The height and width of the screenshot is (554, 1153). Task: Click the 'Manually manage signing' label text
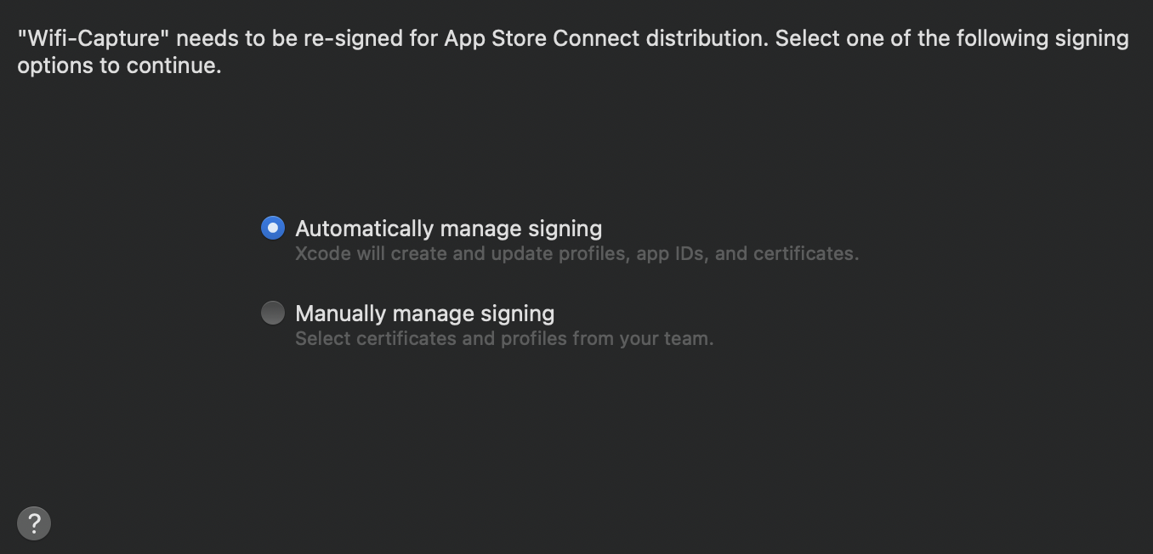[x=424, y=313]
